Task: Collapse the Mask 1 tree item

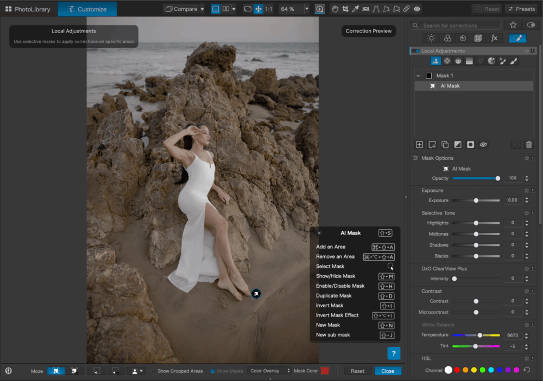Action: click(418, 76)
